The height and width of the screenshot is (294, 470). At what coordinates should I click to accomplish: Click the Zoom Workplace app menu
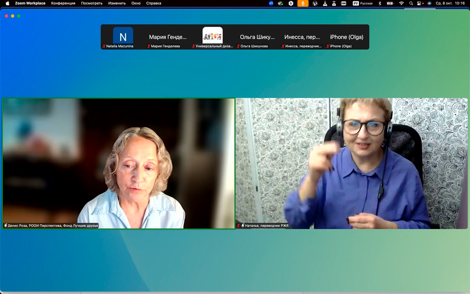[30, 3]
